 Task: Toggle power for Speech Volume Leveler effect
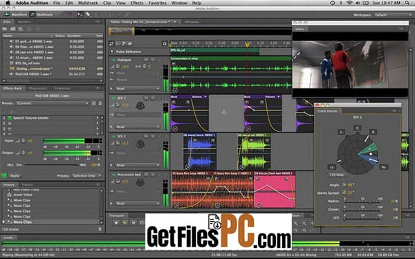[10, 118]
